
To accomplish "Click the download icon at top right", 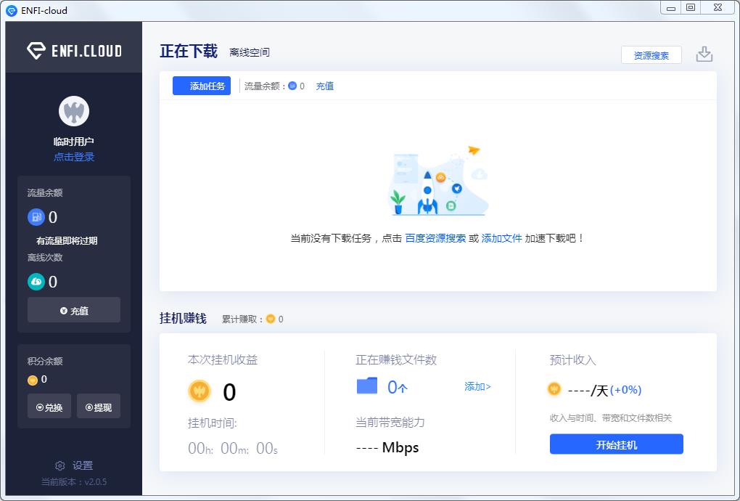I will click(704, 54).
